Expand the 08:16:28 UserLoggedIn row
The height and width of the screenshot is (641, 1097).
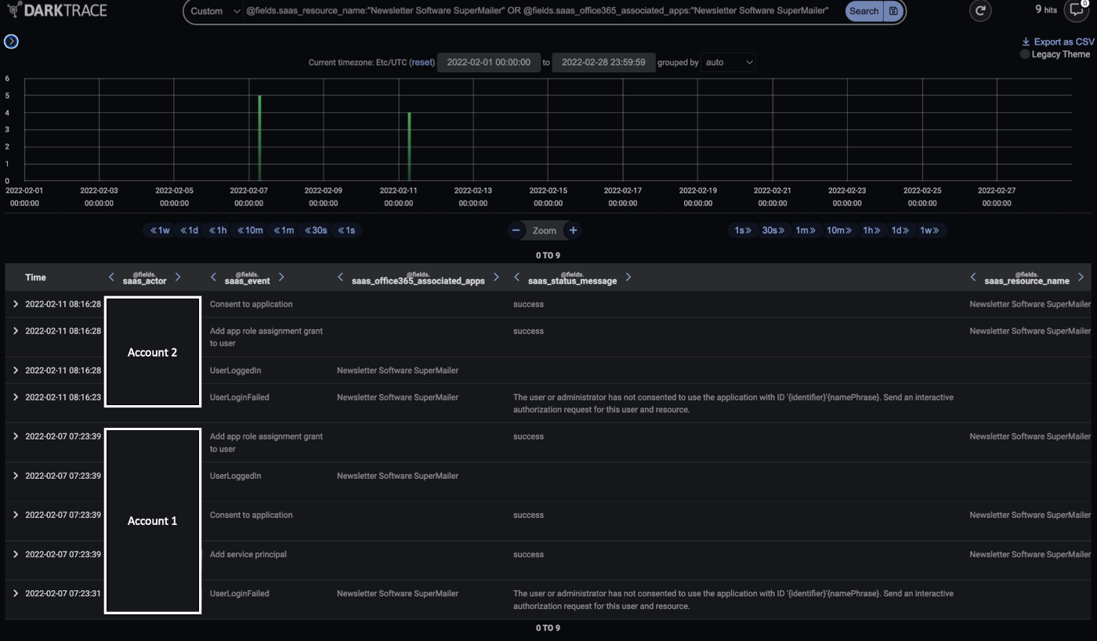coord(15,370)
